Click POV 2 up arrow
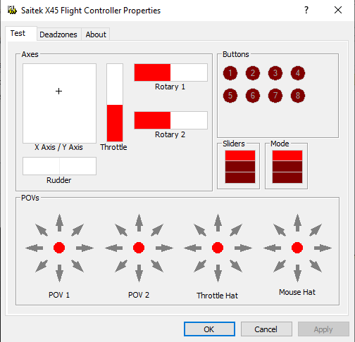The image size is (355, 342). (139, 223)
